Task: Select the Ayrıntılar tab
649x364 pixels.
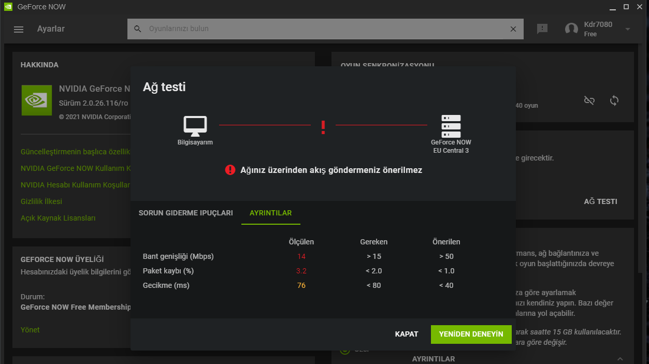Action: 271,213
